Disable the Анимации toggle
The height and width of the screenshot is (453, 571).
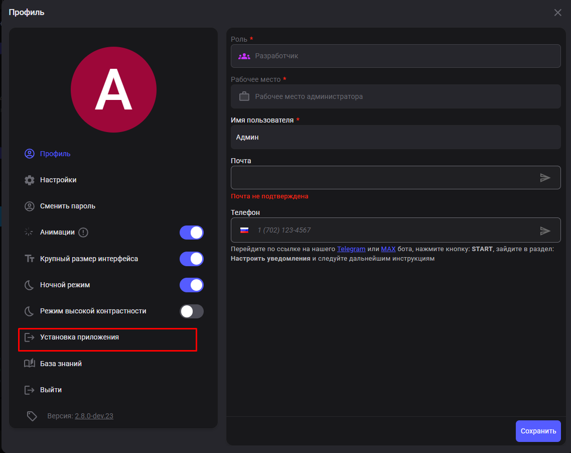pos(192,233)
